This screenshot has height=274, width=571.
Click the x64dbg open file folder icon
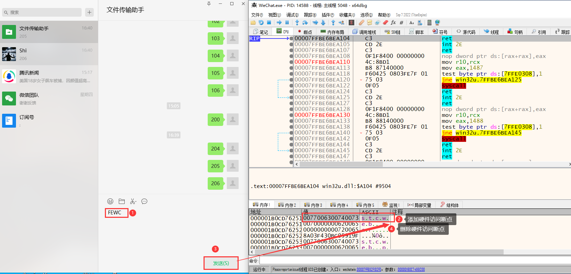(253, 23)
